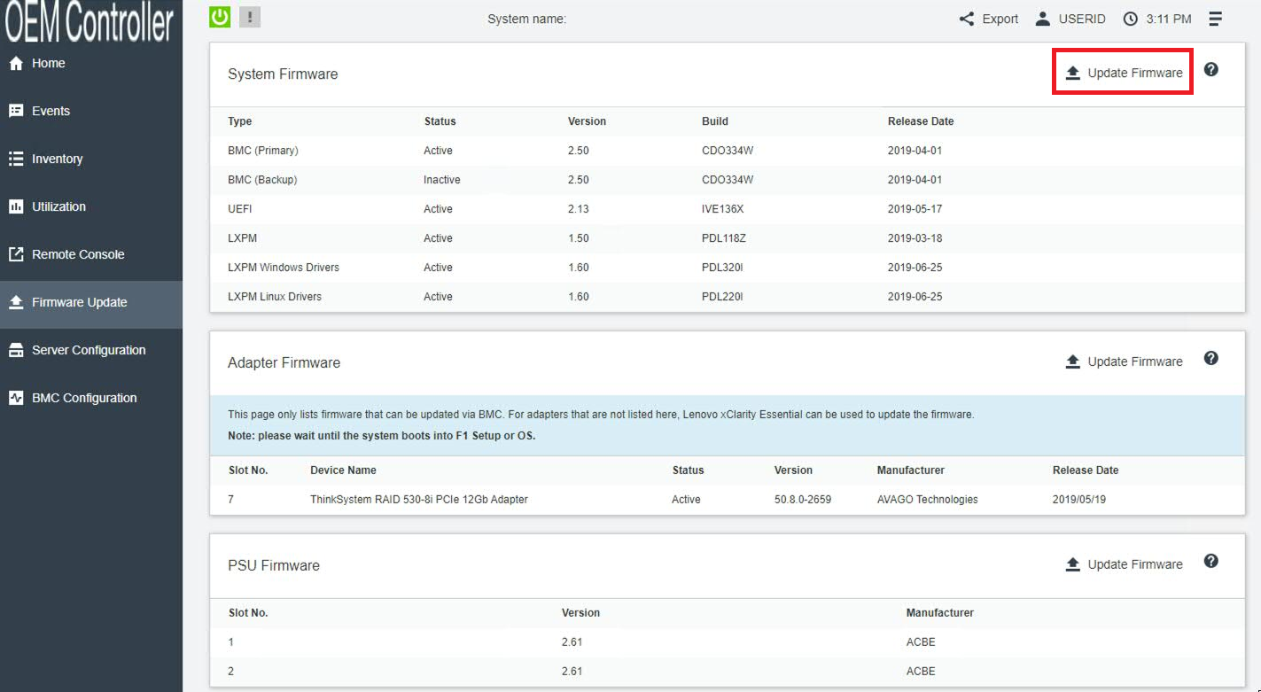
Task: Click UEFI version 2.13
Action: tap(579, 209)
